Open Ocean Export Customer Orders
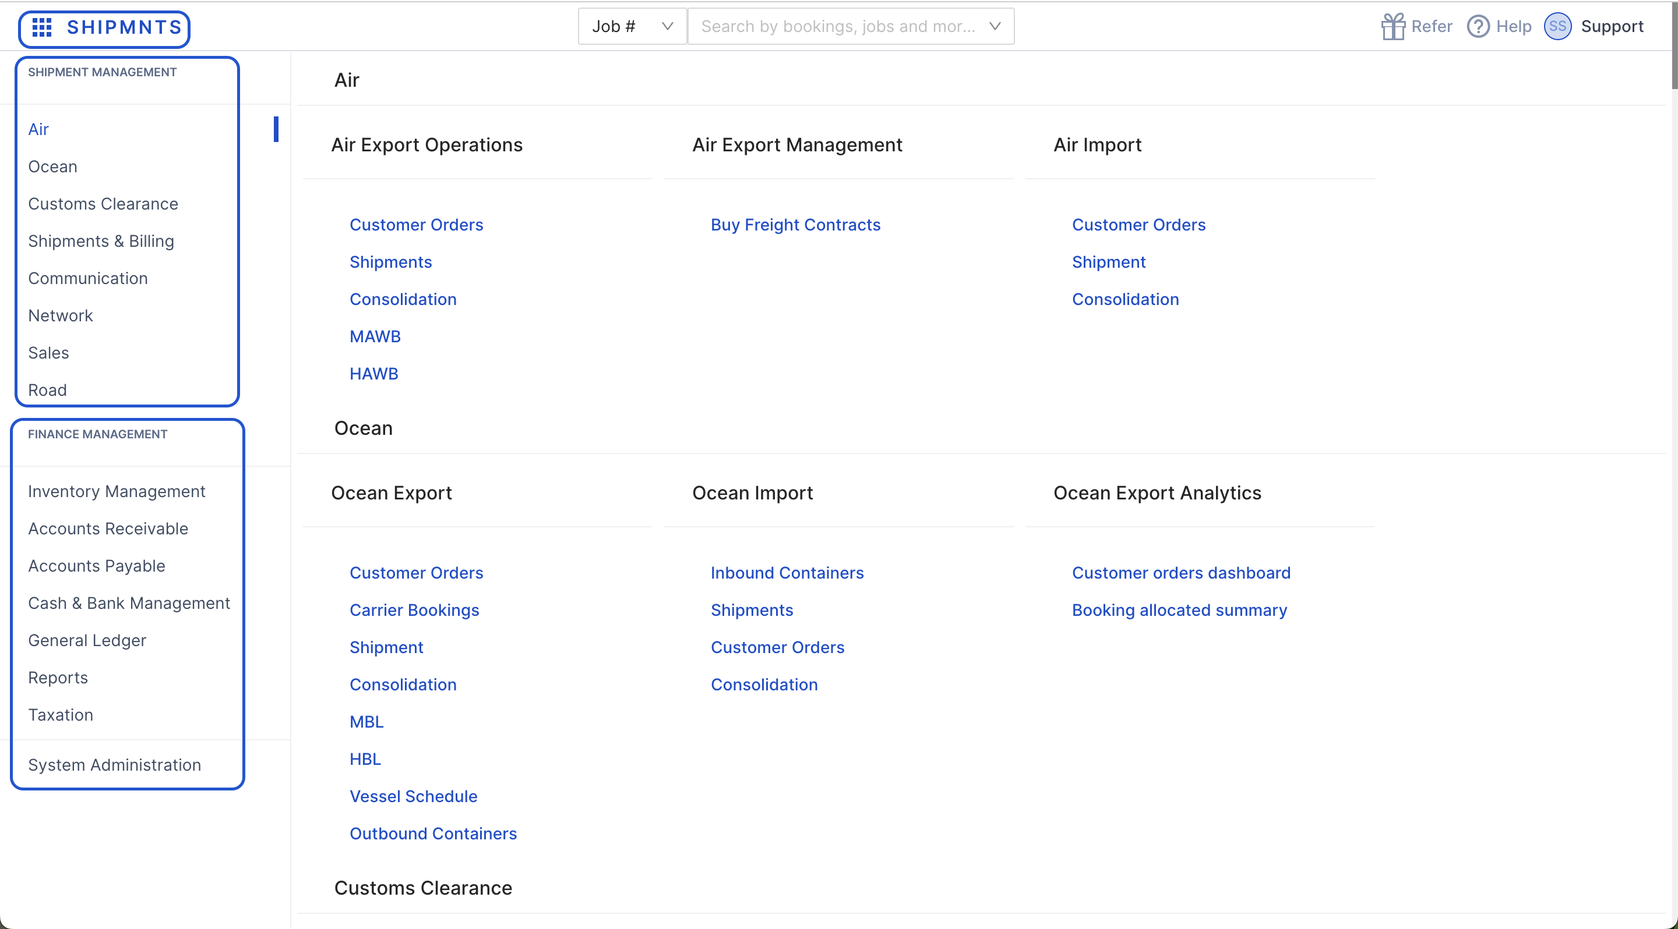Screen dimensions: 1678x929 416,573
